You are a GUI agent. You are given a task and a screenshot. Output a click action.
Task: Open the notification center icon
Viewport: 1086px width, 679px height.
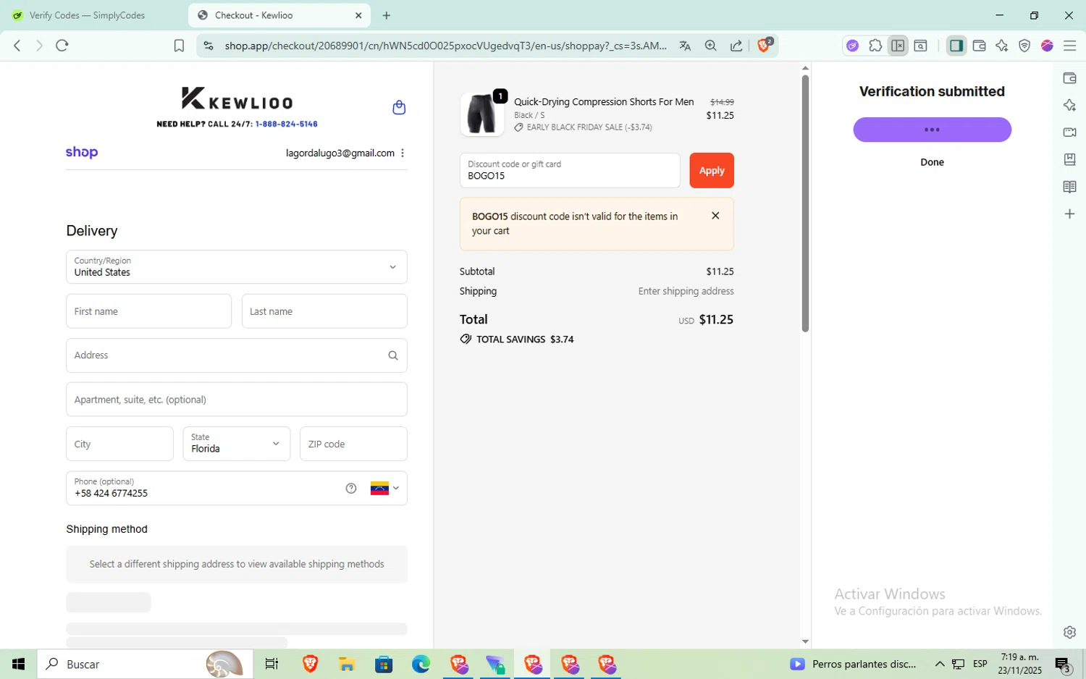(x=1063, y=664)
